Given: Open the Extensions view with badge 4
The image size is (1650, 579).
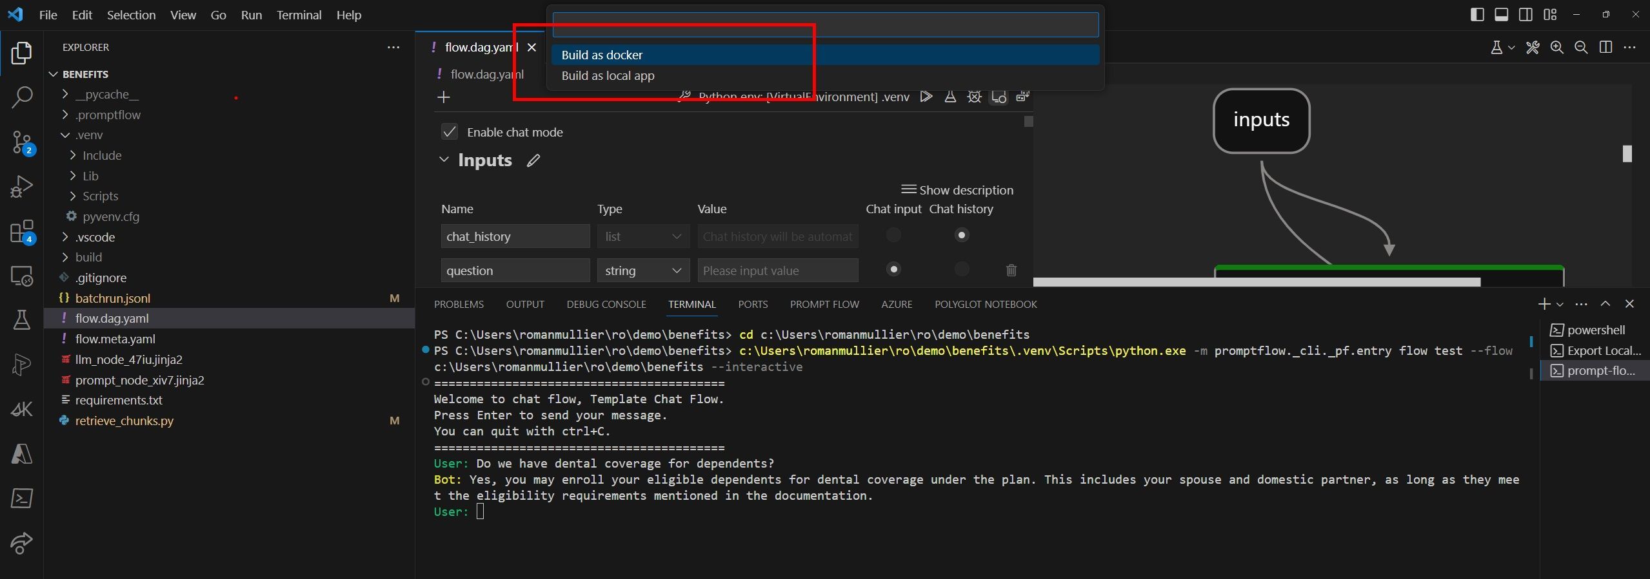Looking at the screenshot, I should coord(21,232).
